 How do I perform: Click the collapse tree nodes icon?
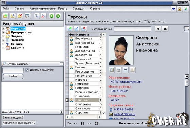click(x=43, y=16)
